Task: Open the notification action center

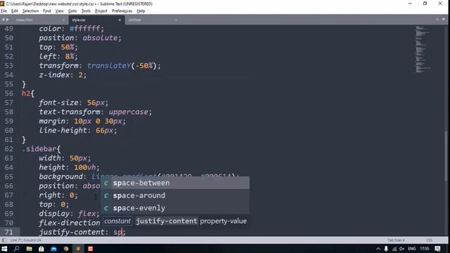Action: (437, 249)
